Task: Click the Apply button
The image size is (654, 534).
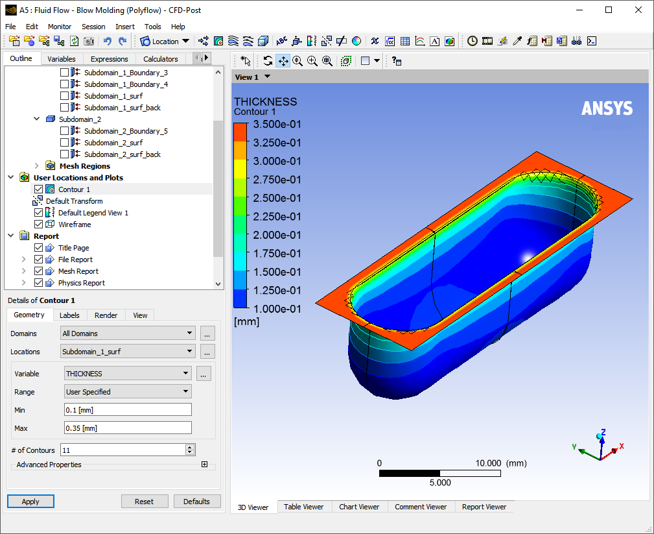Action: pos(30,502)
